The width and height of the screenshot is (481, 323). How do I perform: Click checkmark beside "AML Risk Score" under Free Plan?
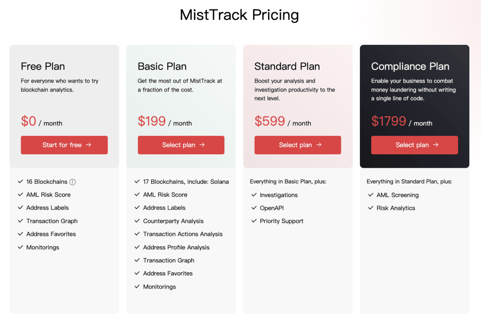point(20,195)
